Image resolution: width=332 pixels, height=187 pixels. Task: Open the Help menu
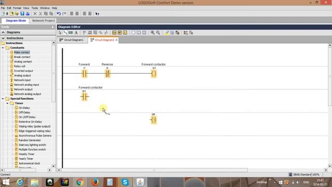point(54,8)
